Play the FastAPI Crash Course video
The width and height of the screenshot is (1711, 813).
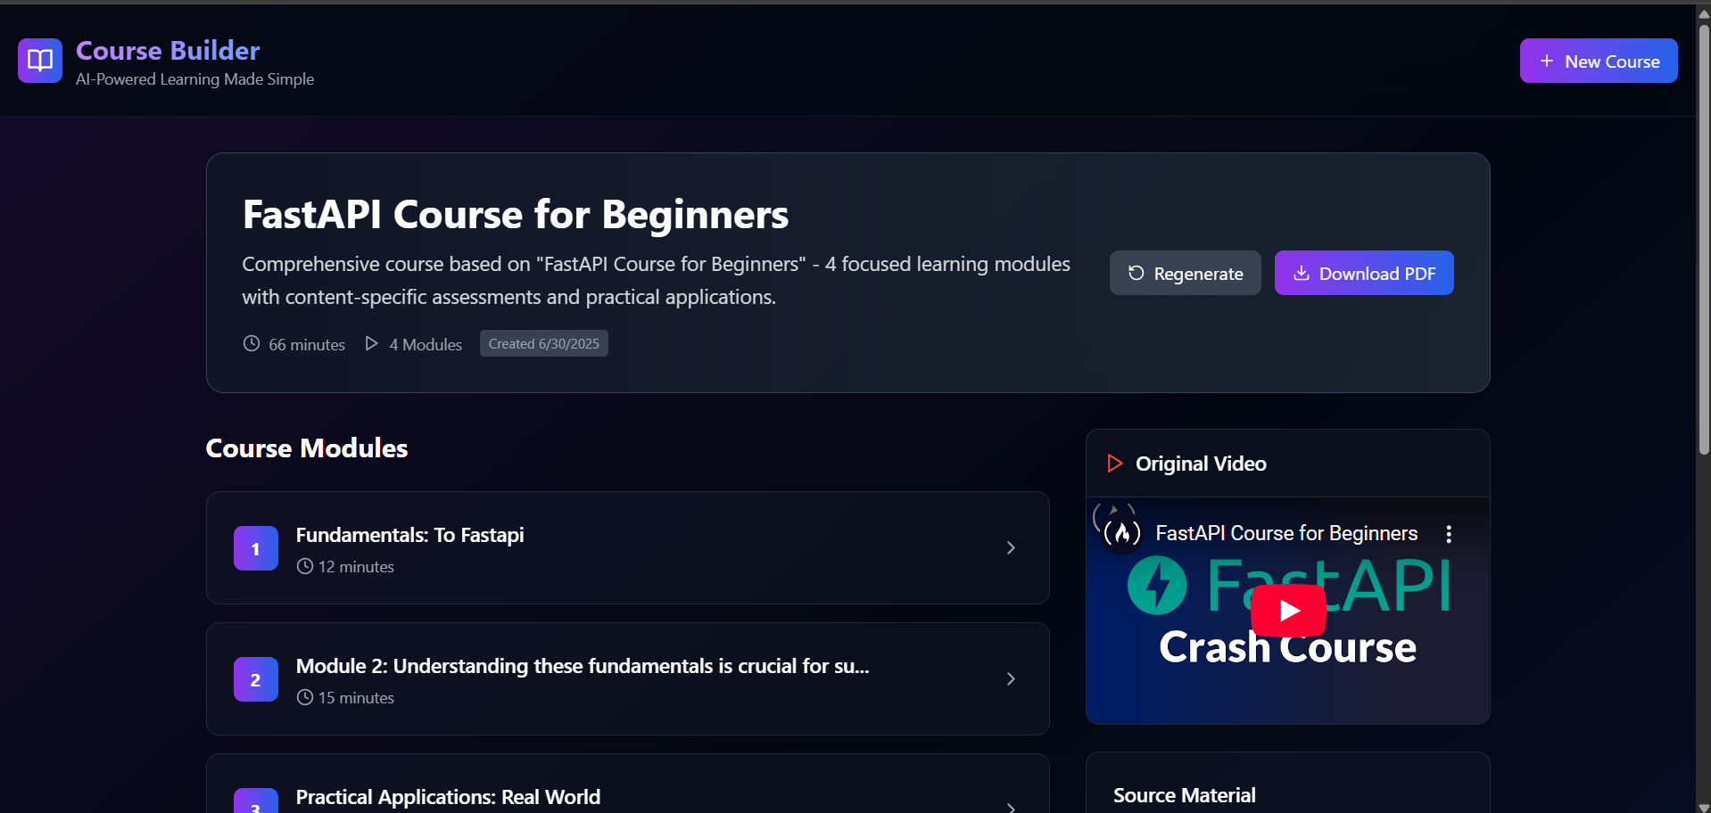pyautogui.click(x=1288, y=611)
